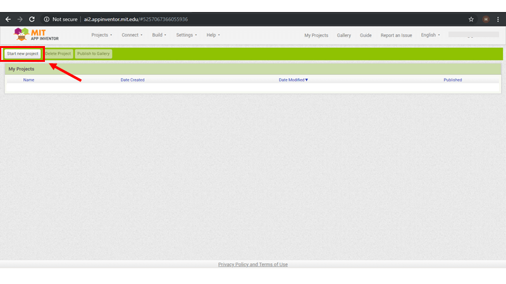Sort projects by the Date Modified column
The height and width of the screenshot is (284, 506).
293,80
